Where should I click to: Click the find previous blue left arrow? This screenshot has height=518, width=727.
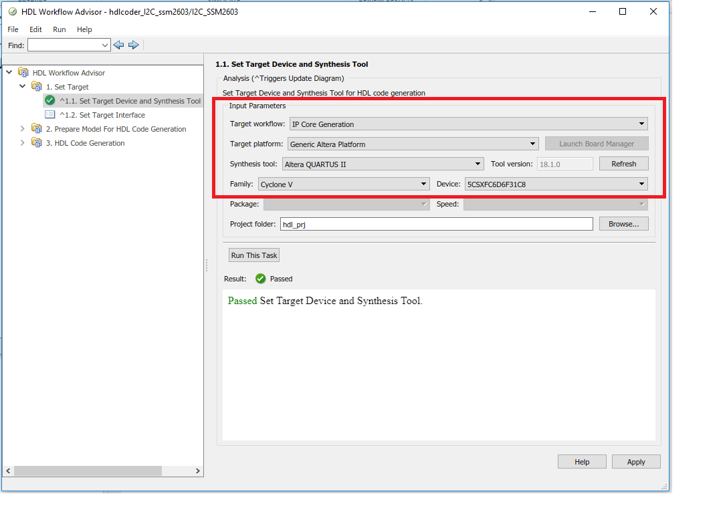(x=118, y=45)
